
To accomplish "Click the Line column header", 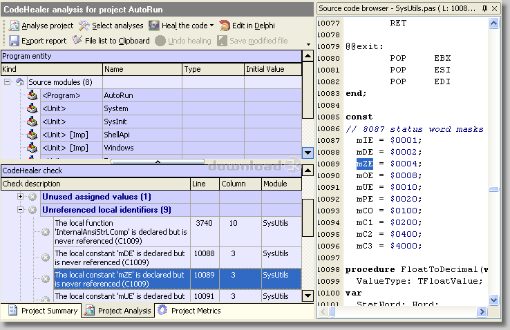I will coord(205,184).
